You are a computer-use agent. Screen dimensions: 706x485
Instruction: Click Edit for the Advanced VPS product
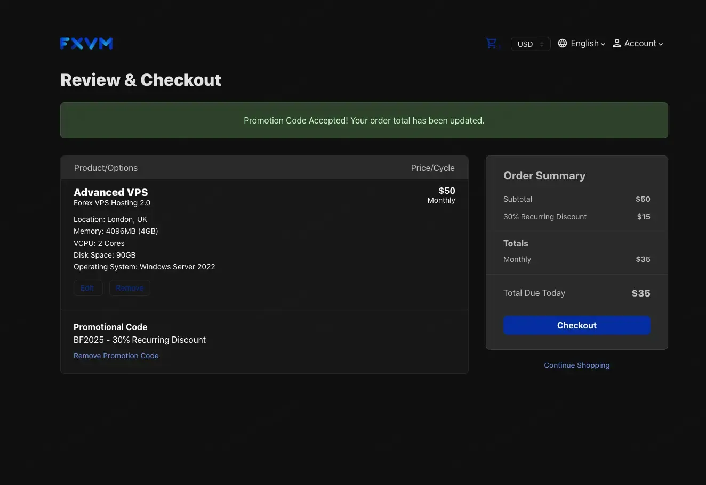coord(87,288)
